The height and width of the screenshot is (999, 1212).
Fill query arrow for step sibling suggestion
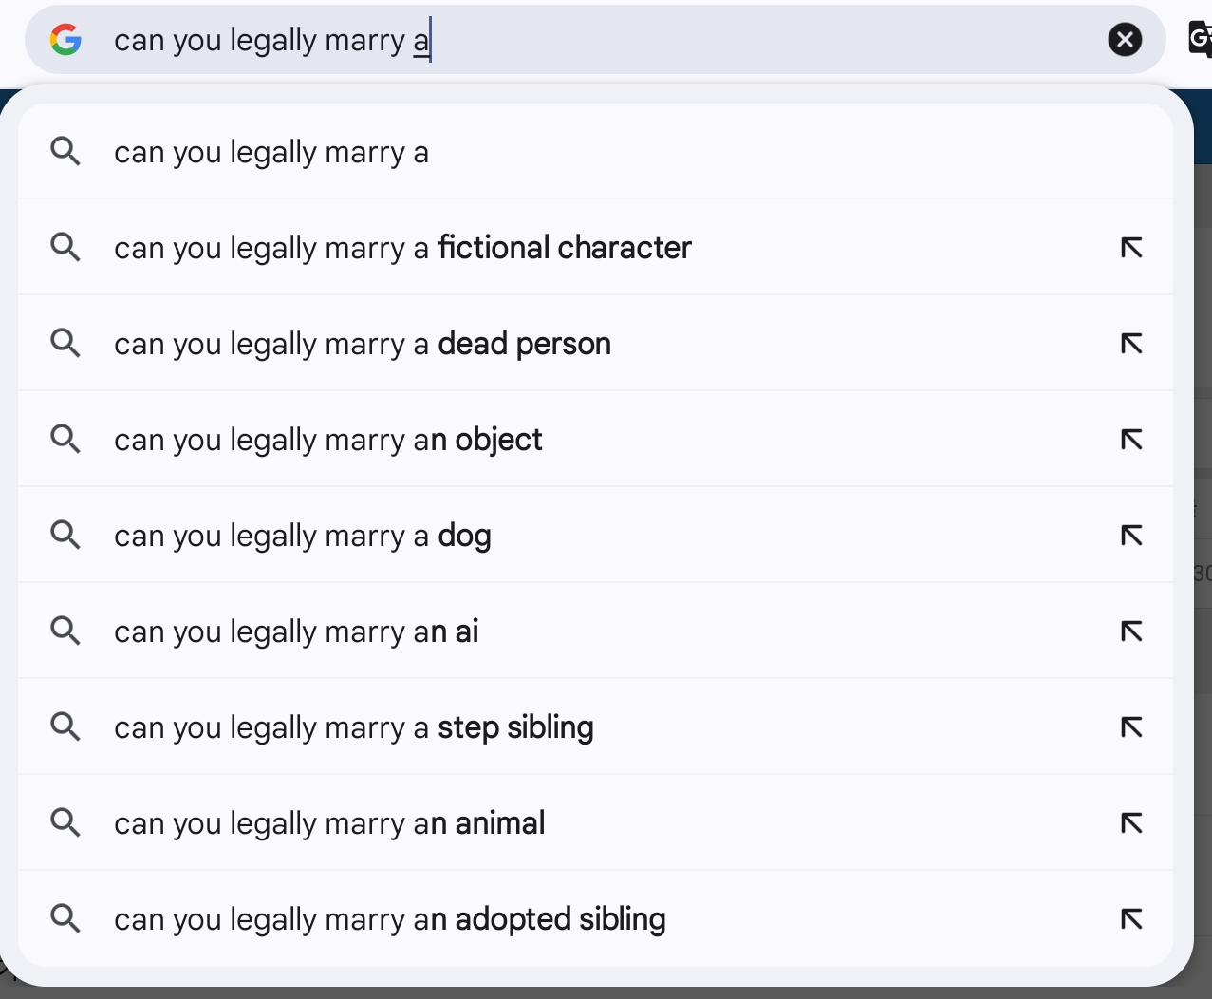click(1131, 727)
